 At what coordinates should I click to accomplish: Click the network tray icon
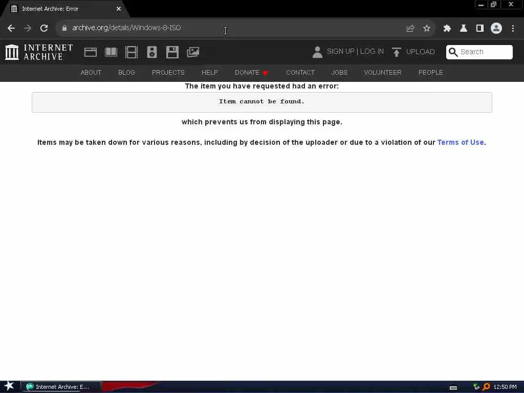(x=476, y=387)
